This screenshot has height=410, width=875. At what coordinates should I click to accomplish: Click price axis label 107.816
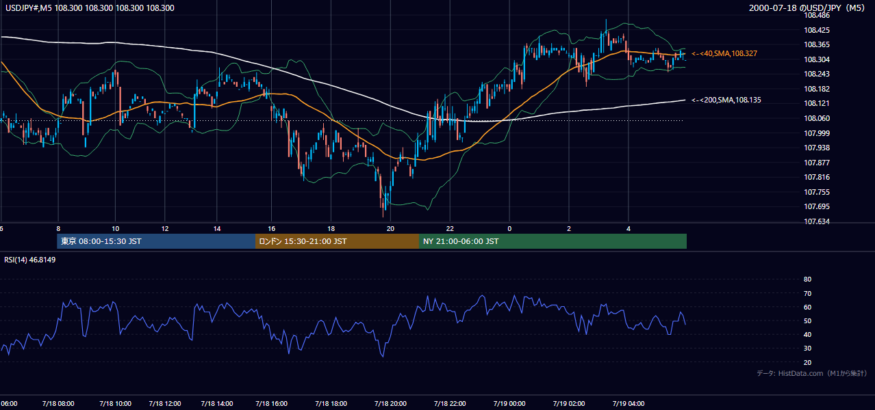click(817, 177)
